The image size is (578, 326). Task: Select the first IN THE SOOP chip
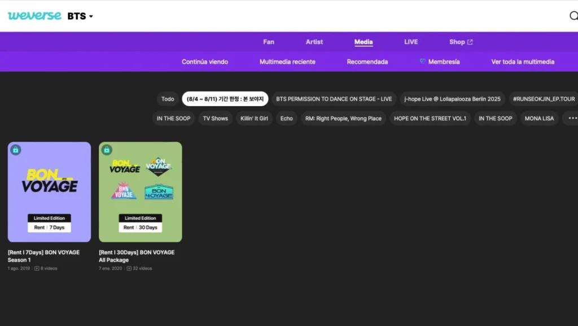click(174, 119)
